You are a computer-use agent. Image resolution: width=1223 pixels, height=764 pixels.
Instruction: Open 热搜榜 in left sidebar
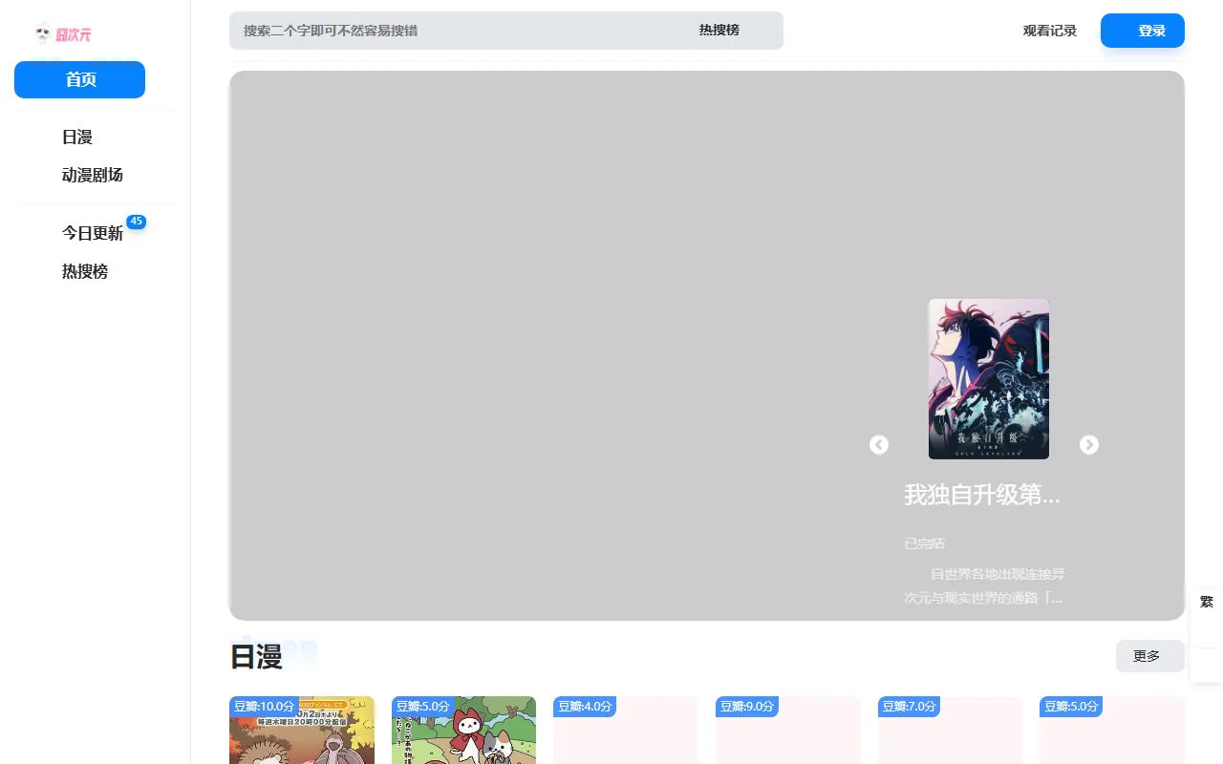click(85, 272)
